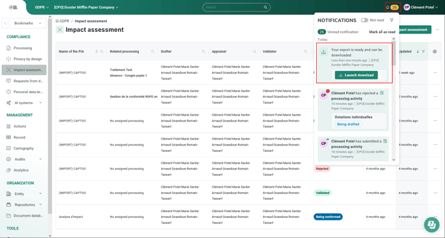Open Personal data breaches sidebar entry
This screenshot has height=238, width=445.
(25, 92)
